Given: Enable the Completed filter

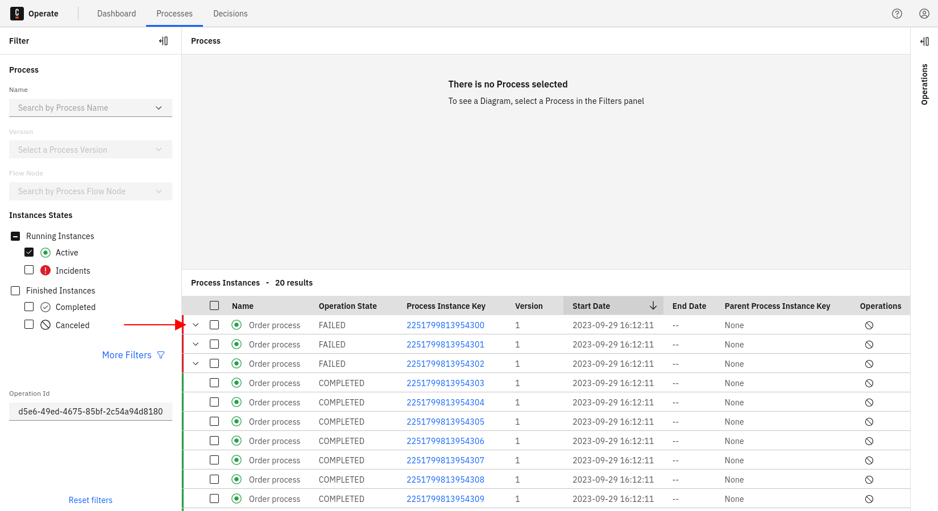Looking at the screenshot, I should tap(29, 307).
